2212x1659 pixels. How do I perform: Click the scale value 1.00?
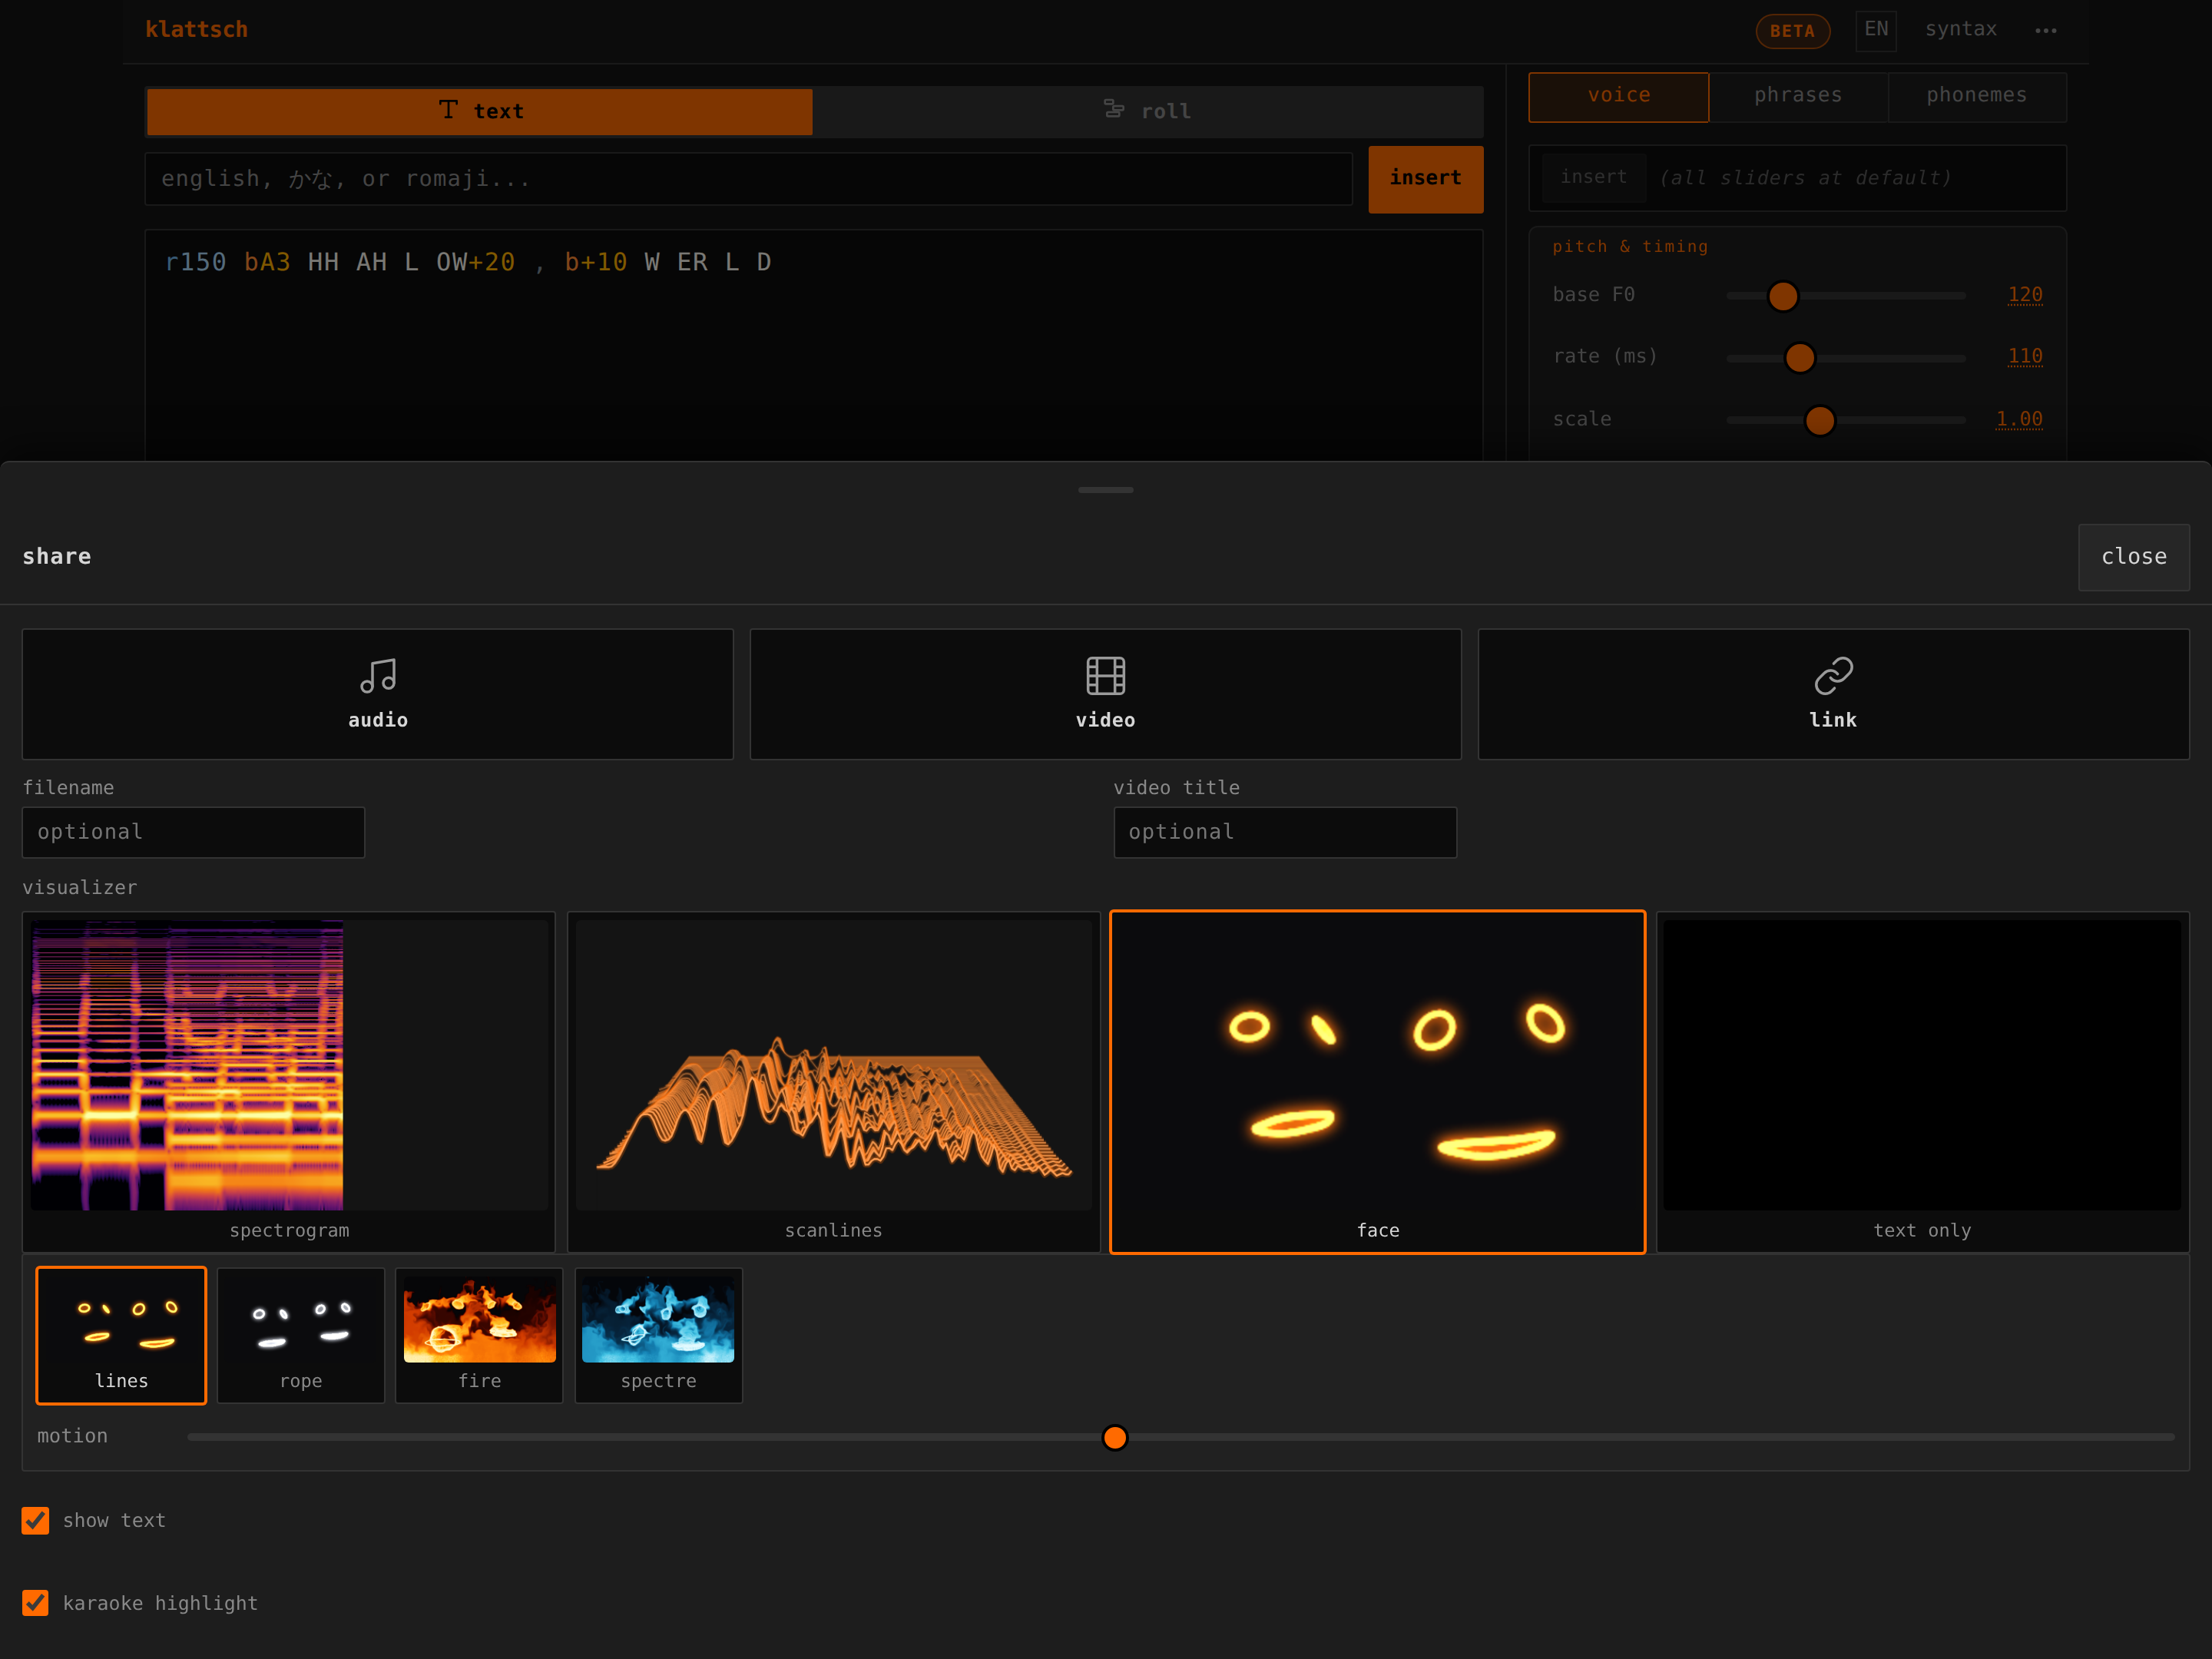pyautogui.click(x=2019, y=419)
